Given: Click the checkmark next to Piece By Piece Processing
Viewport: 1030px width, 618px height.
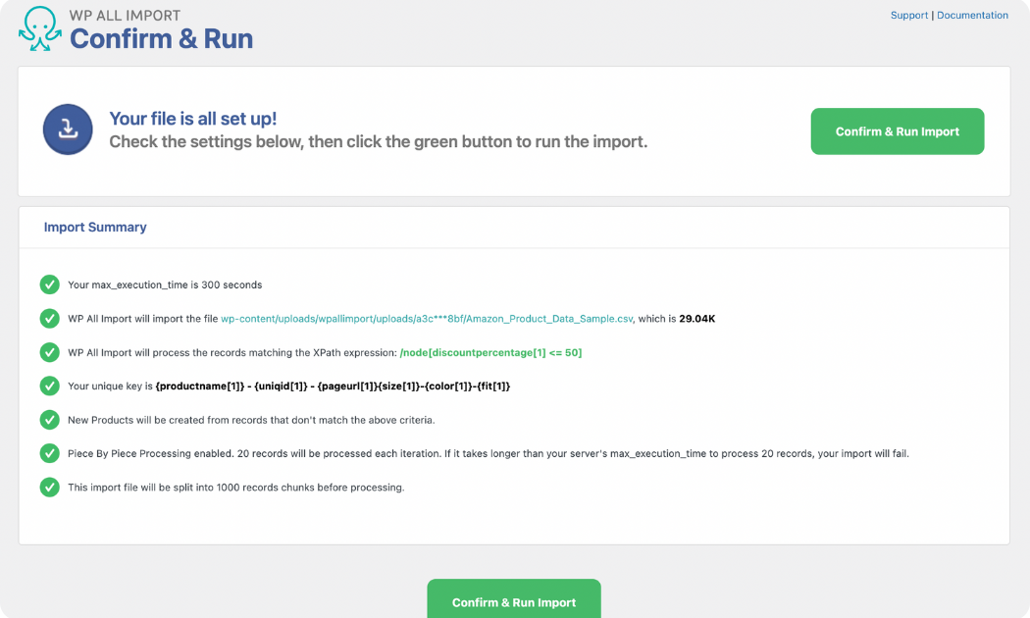Looking at the screenshot, I should click(x=50, y=453).
